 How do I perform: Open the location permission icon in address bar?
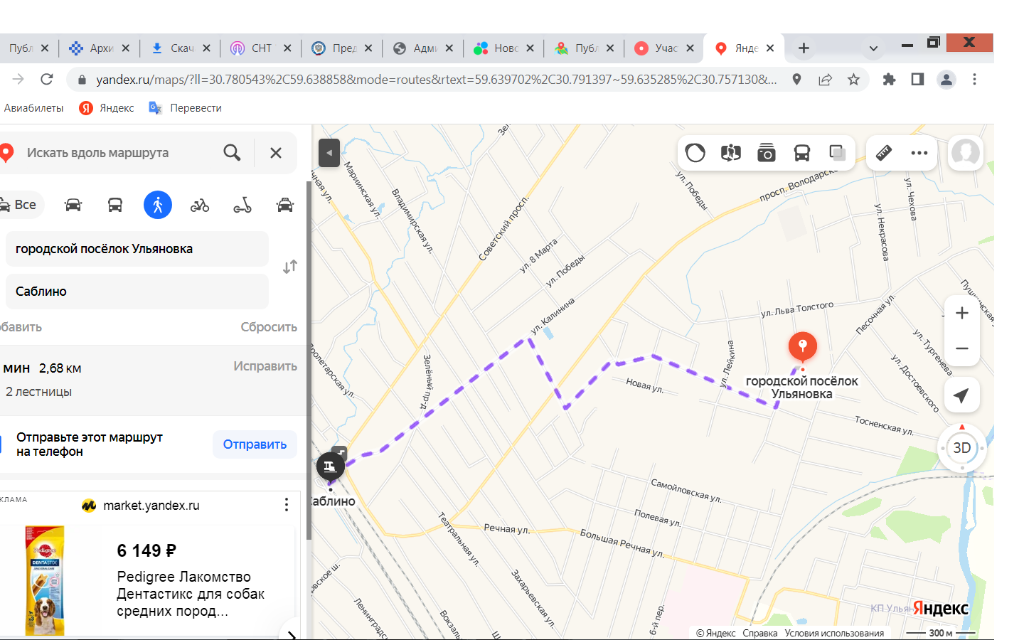coord(796,80)
